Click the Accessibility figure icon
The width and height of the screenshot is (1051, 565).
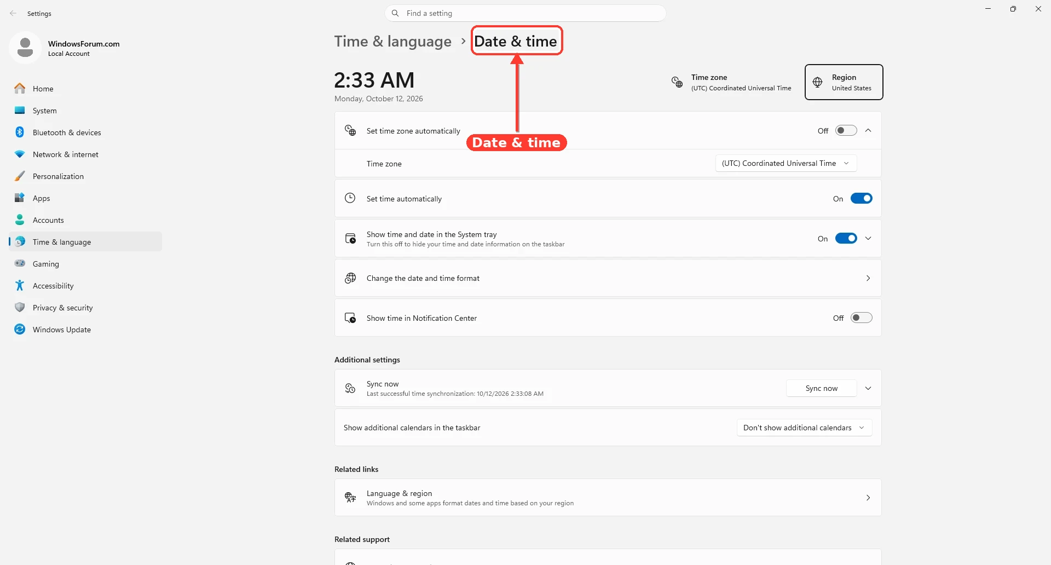point(20,285)
